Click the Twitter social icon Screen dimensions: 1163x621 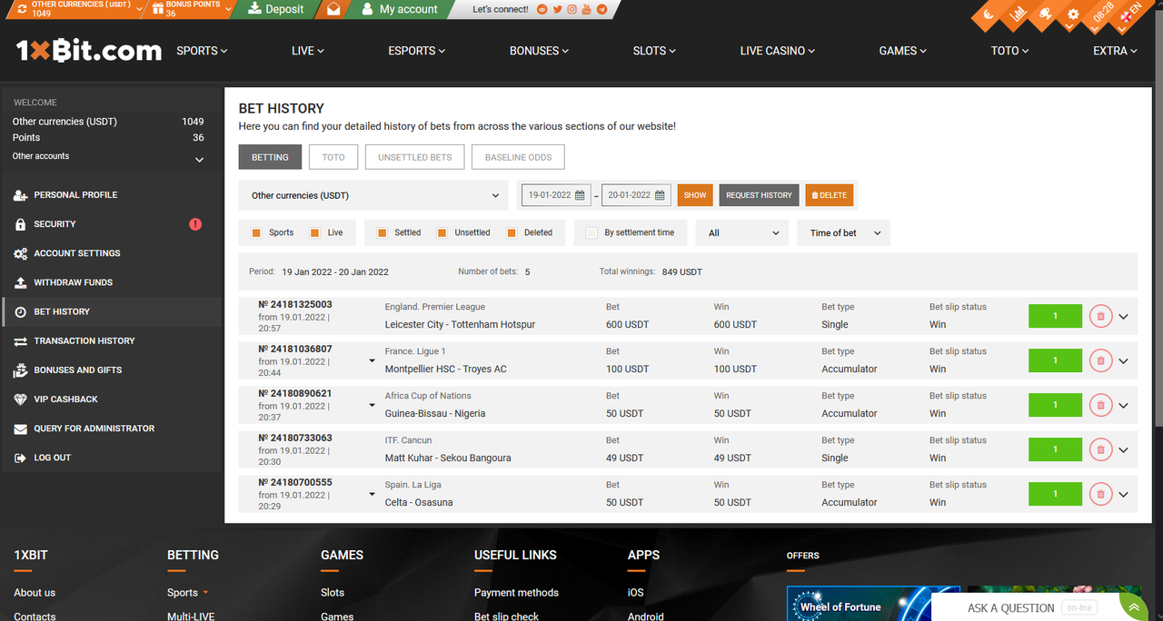[557, 10]
